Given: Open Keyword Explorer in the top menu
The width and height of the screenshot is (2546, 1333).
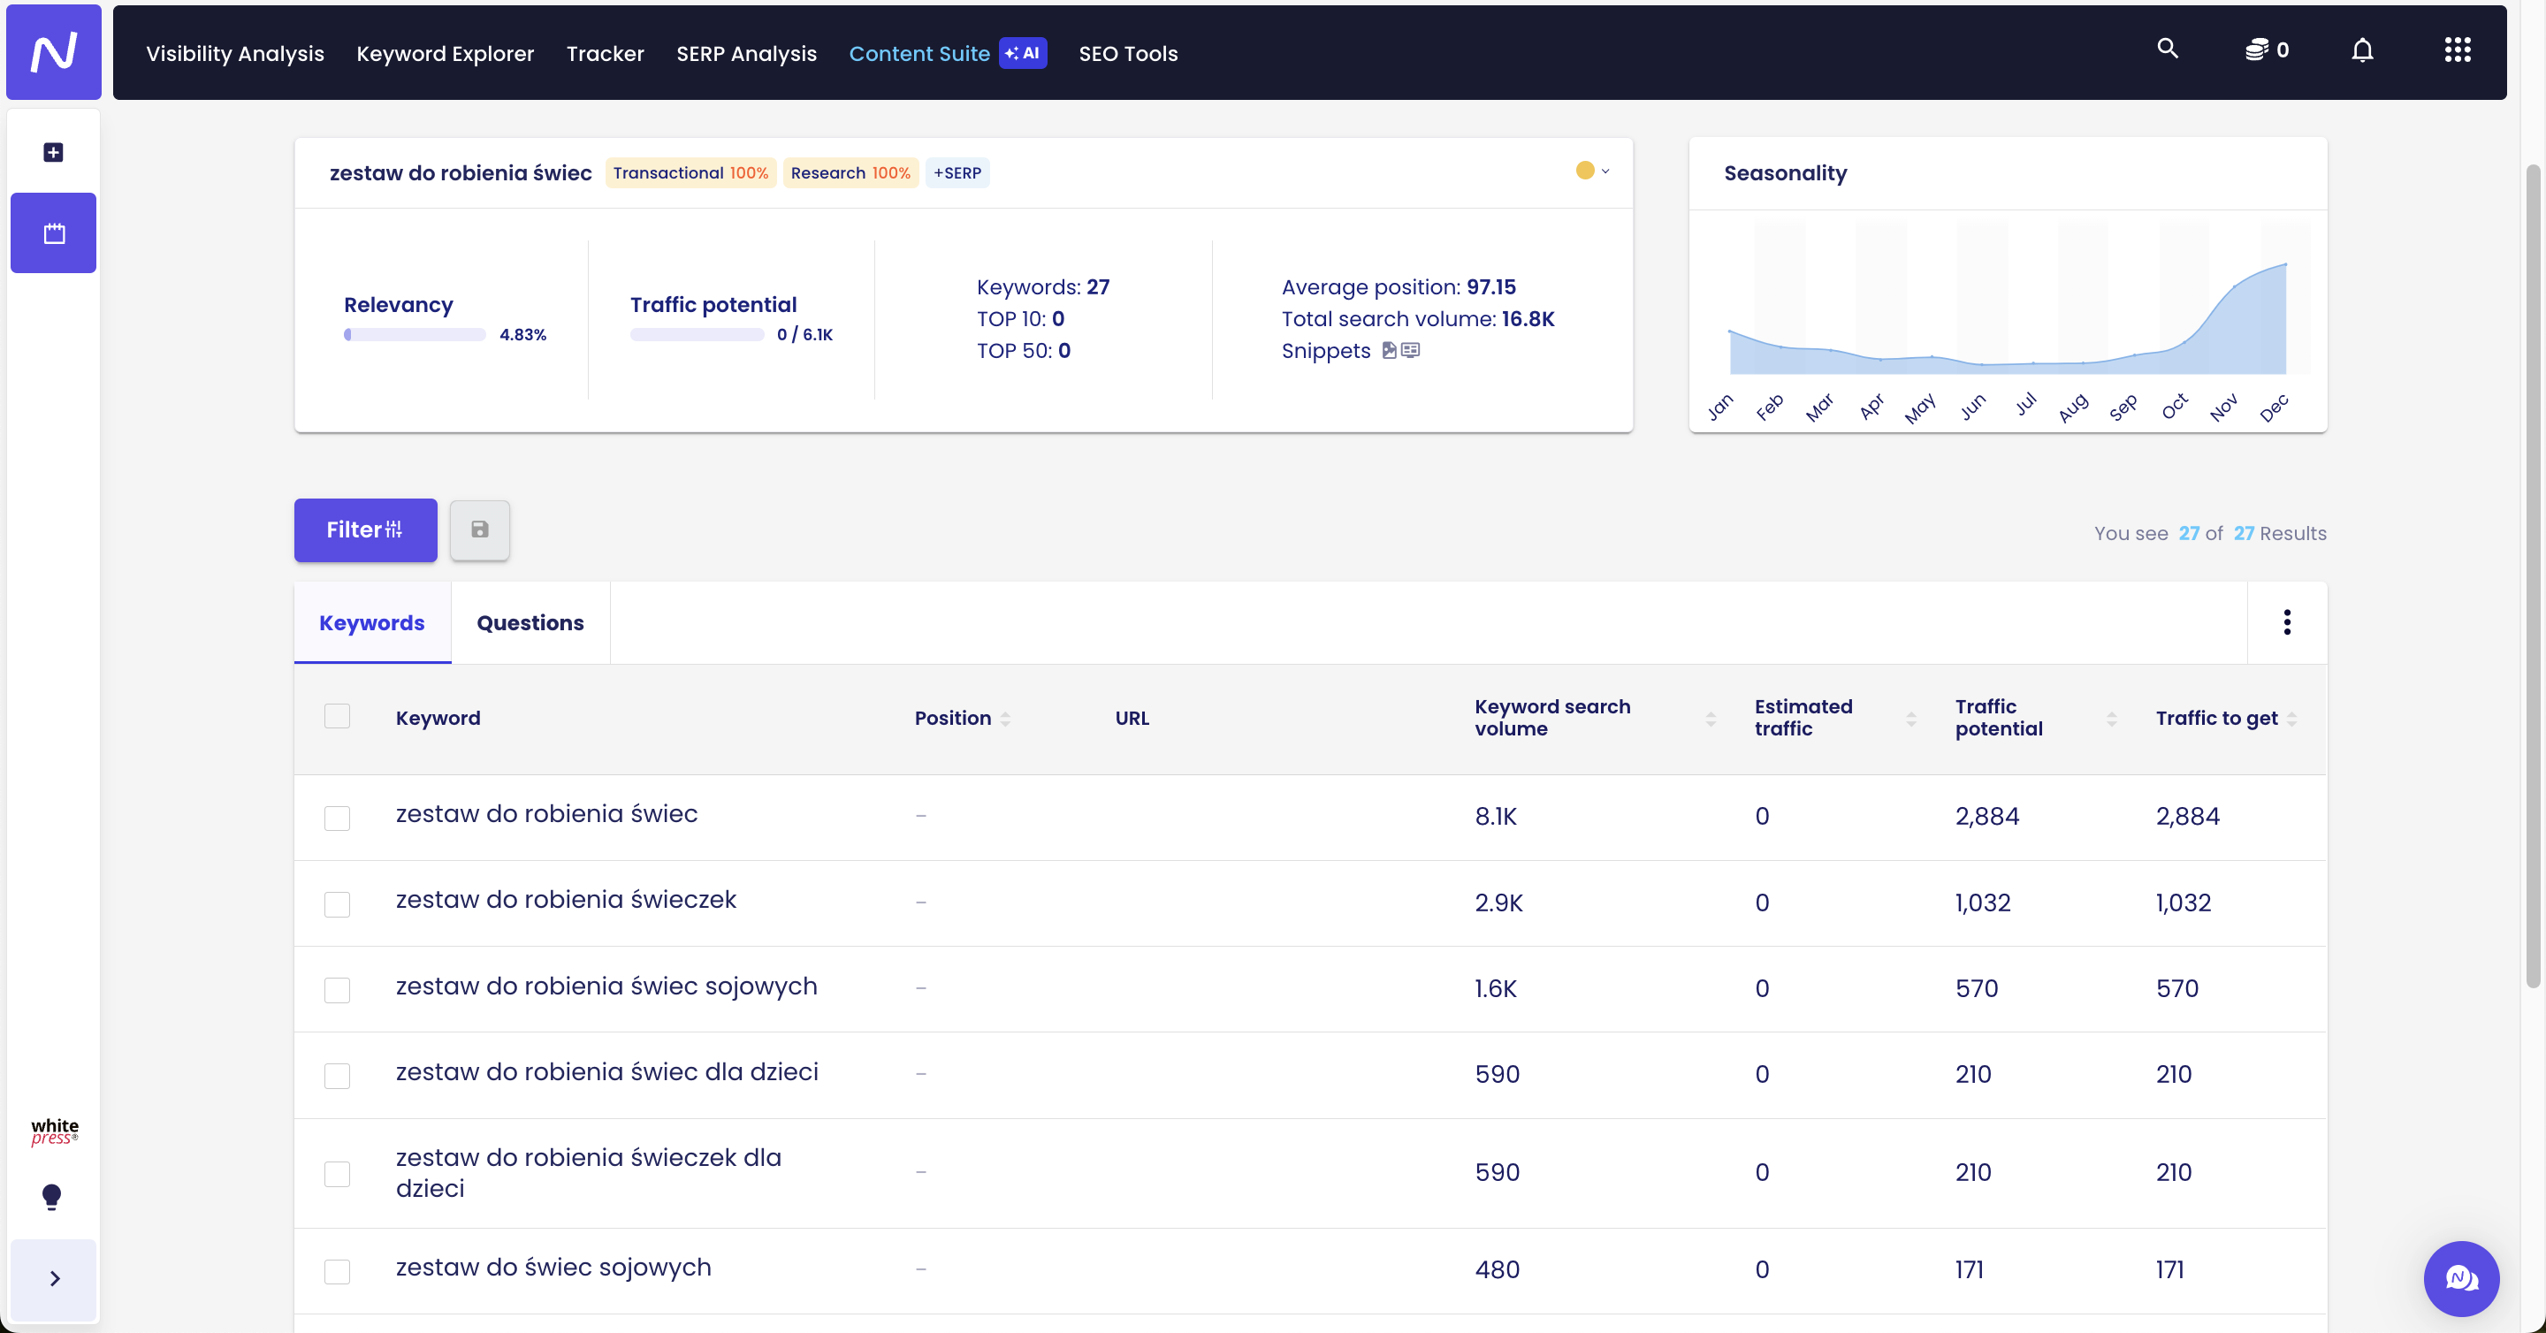Looking at the screenshot, I should [x=445, y=53].
